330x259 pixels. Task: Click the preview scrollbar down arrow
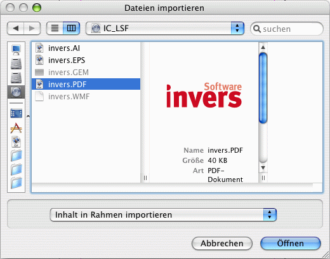click(263, 168)
